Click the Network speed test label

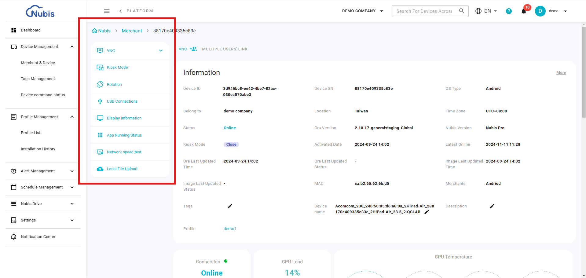coord(124,152)
